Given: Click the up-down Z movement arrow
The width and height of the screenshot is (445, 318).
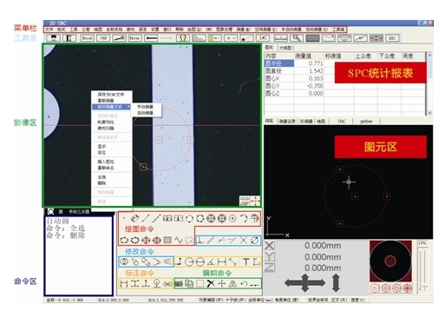Looking at the screenshot, I should tap(336, 283).
